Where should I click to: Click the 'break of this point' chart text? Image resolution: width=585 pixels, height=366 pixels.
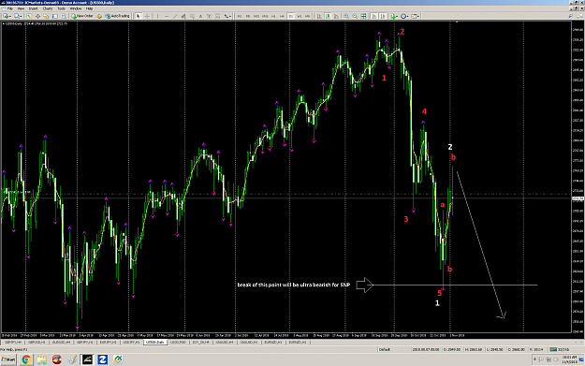point(294,285)
